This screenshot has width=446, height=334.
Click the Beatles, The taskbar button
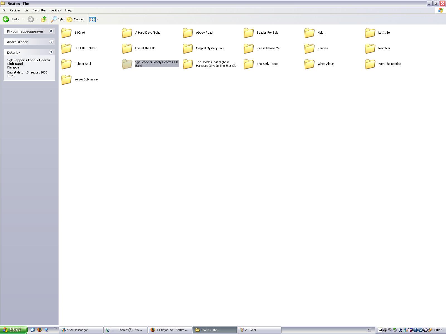tap(215, 330)
